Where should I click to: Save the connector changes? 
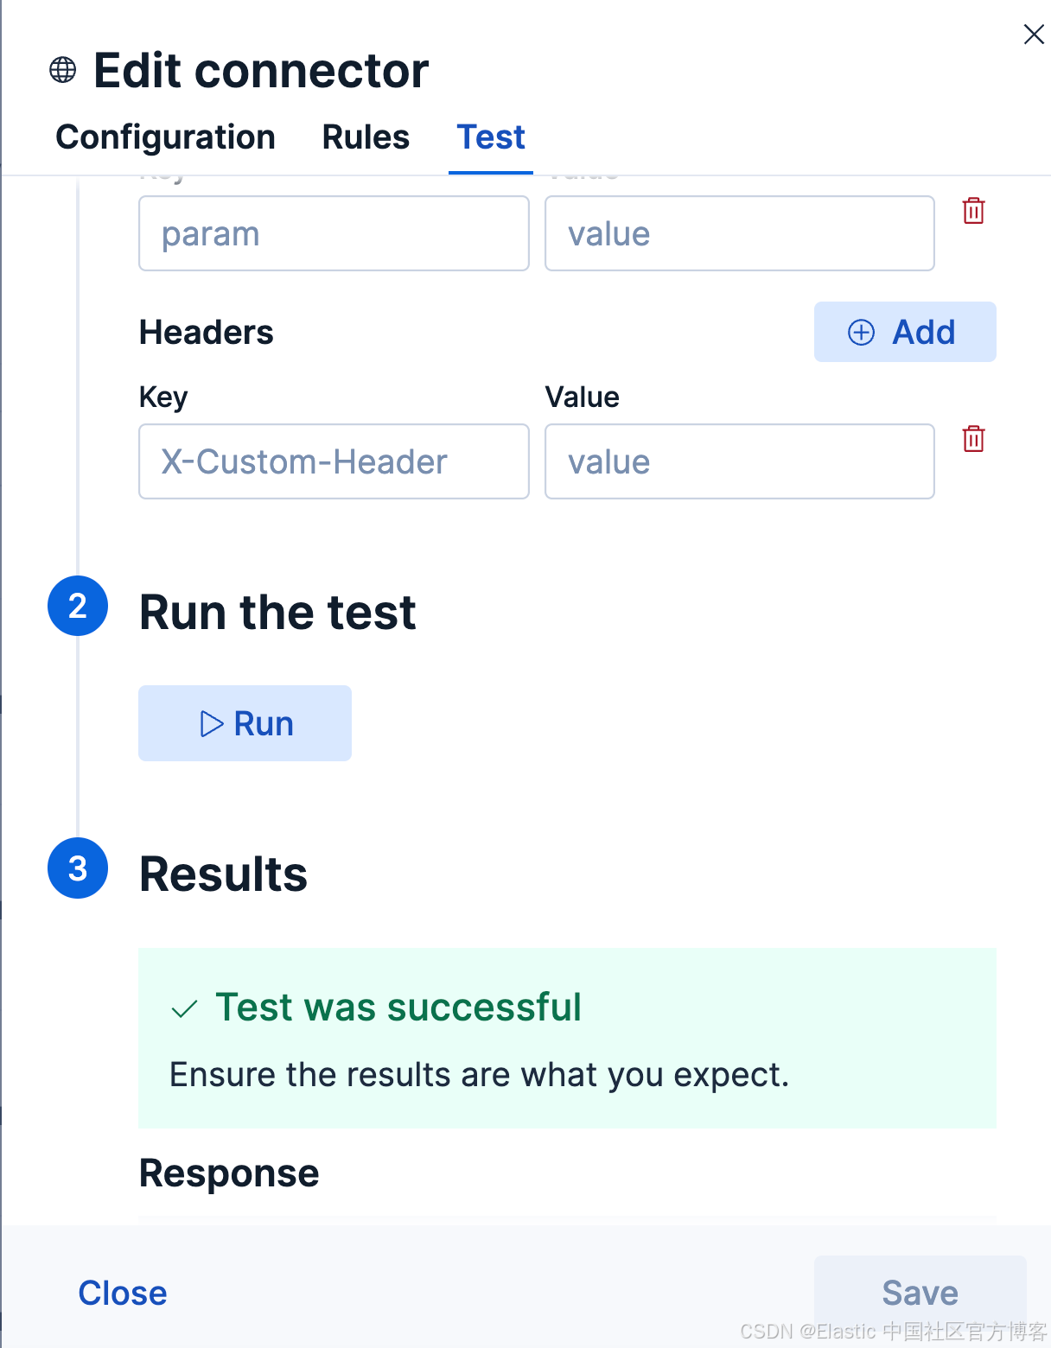(x=920, y=1294)
